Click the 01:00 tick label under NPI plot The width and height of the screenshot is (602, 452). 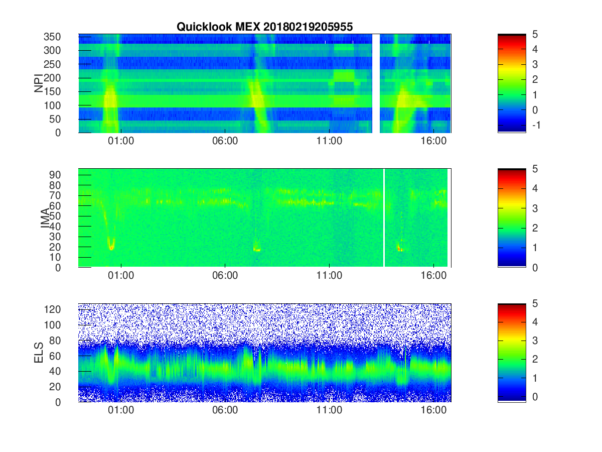[x=121, y=142]
